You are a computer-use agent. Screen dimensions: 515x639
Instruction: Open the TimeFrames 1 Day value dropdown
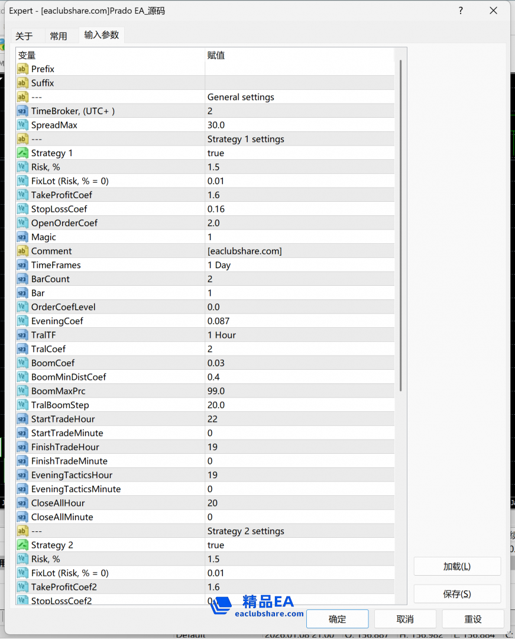coord(299,265)
